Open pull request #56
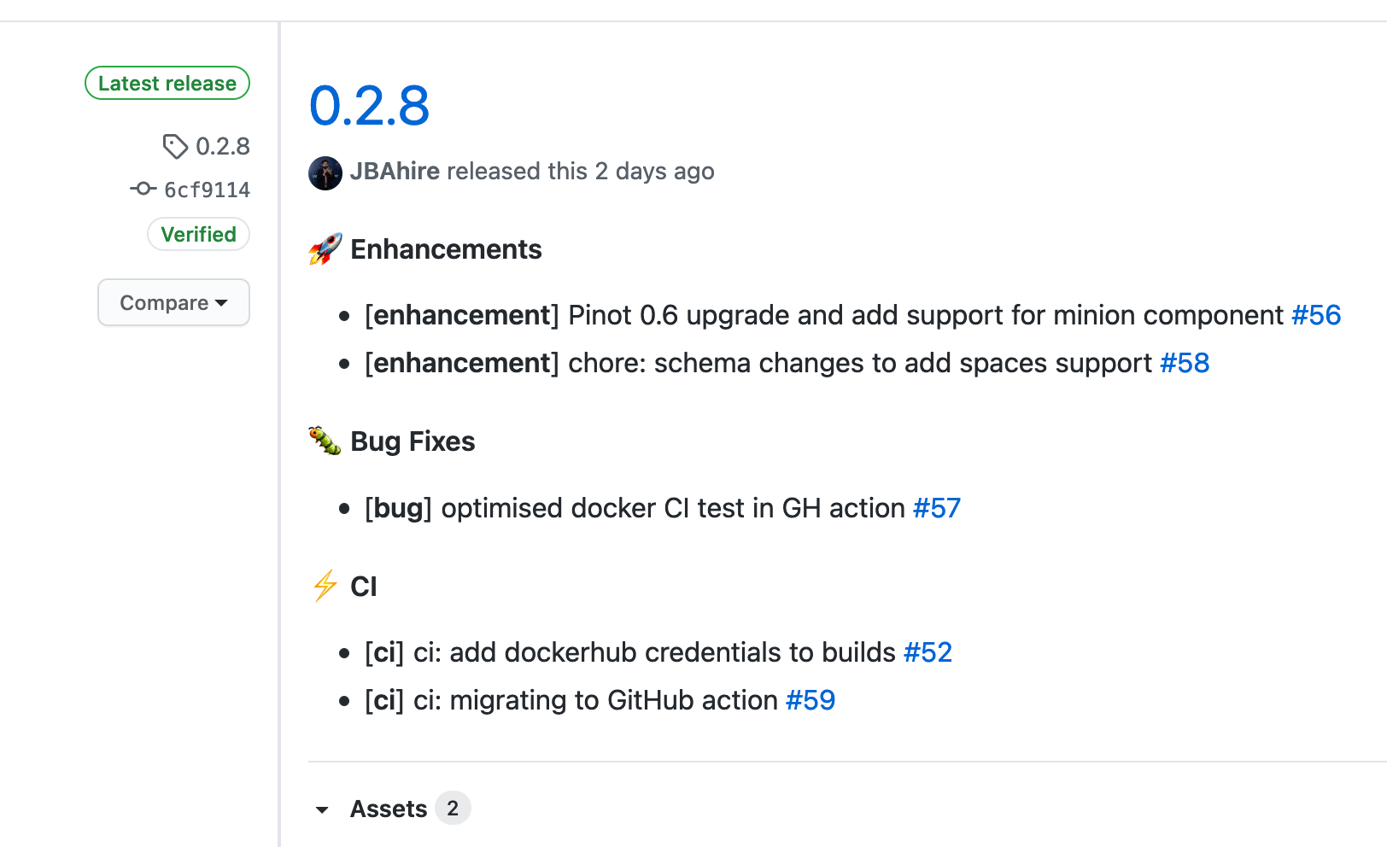Screen dimensions: 1387x847 [1316, 315]
